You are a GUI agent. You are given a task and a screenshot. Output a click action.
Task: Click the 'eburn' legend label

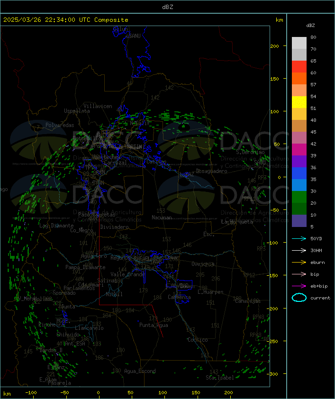point(317,263)
